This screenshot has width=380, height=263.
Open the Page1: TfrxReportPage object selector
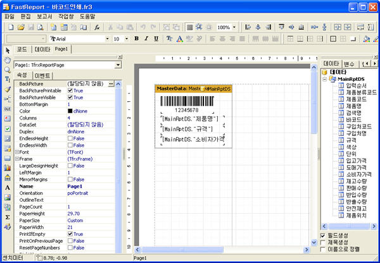[118, 65]
